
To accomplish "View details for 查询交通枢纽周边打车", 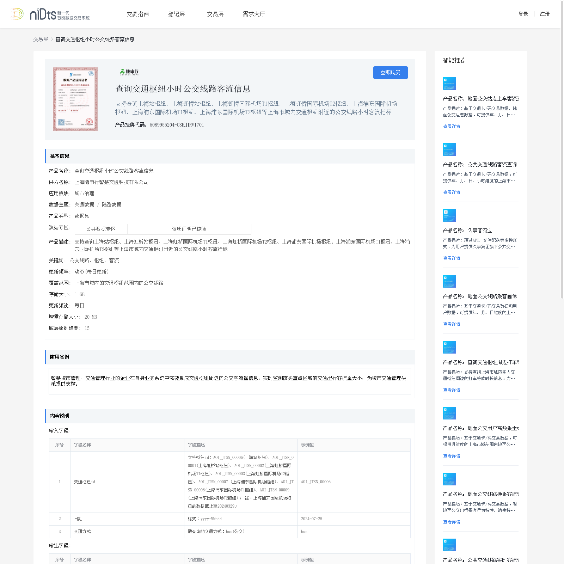I will click(x=452, y=390).
